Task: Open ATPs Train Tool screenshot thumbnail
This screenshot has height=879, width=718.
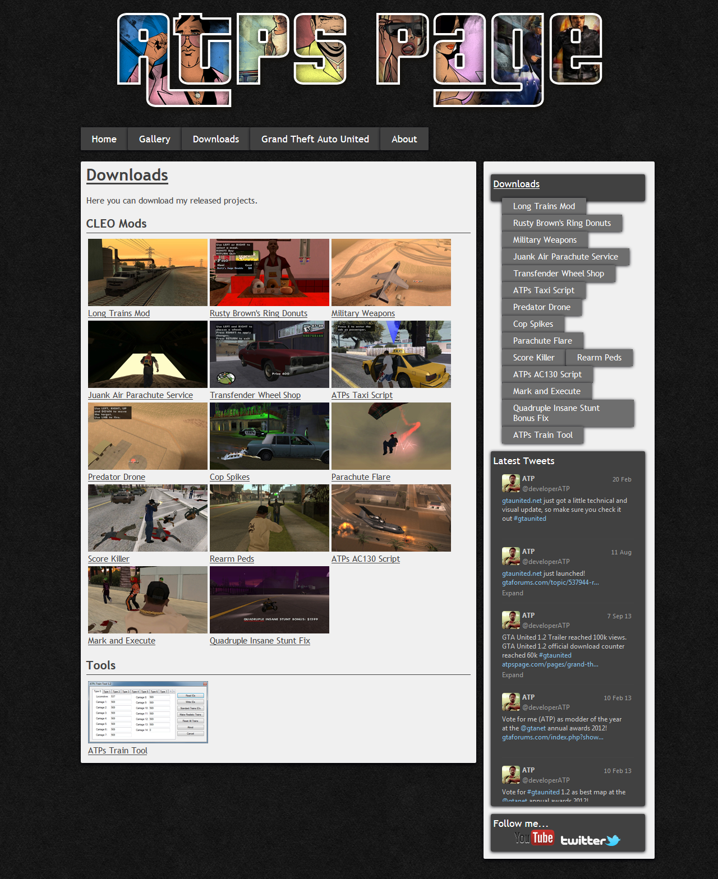Action: [x=148, y=712]
